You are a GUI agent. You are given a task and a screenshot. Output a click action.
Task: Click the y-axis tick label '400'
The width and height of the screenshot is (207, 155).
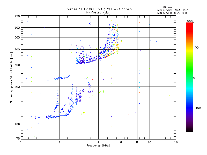17,50
